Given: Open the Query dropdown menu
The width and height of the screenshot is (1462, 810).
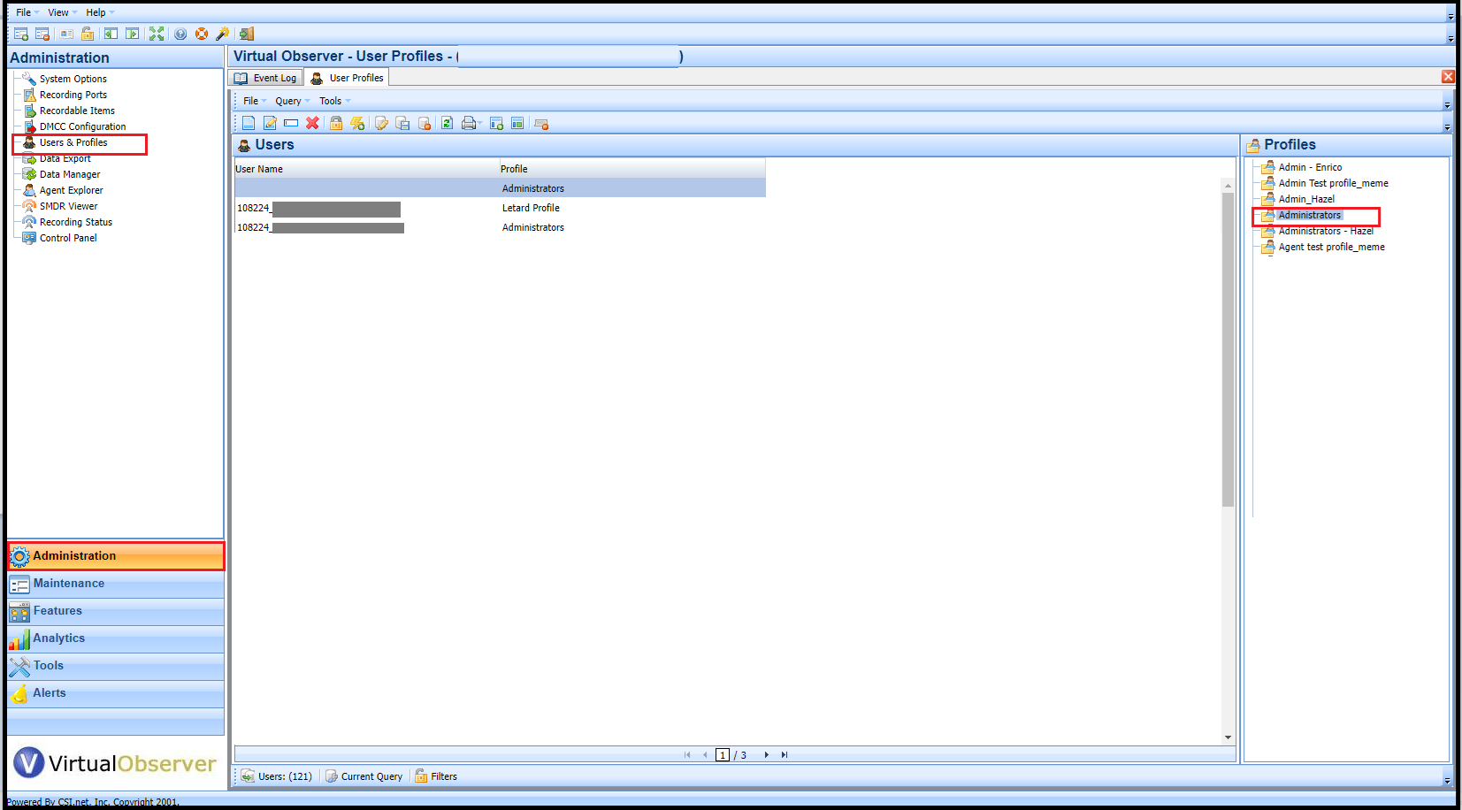Looking at the screenshot, I should coord(288,101).
